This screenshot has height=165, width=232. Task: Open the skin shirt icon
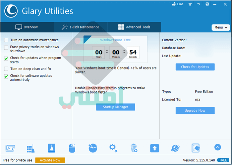pyautogui.click(x=190, y=4)
